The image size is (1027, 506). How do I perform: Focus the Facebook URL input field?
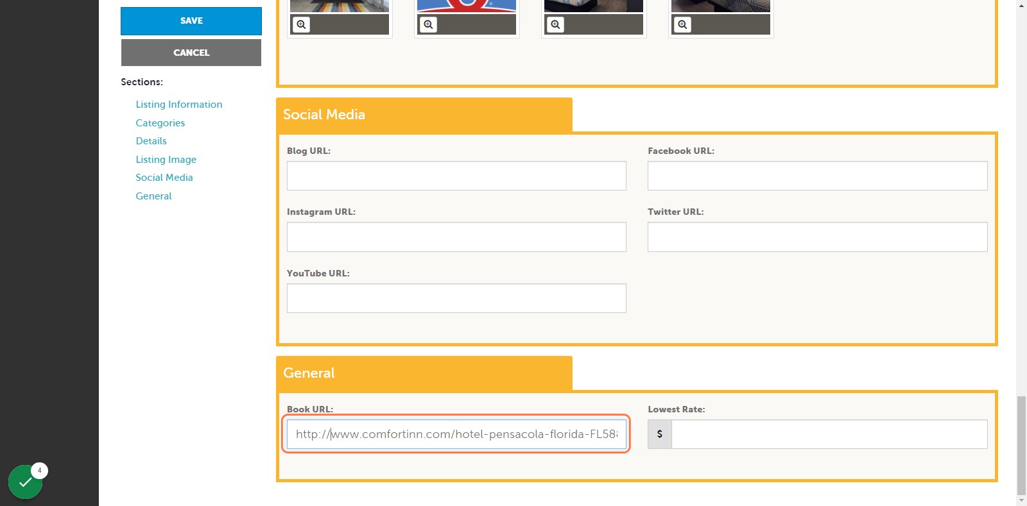click(818, 176)
